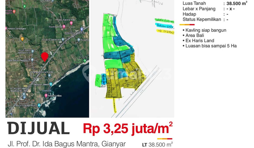
Task: Click the Luas Tanah 38.500 m² value
Action: 240,4
